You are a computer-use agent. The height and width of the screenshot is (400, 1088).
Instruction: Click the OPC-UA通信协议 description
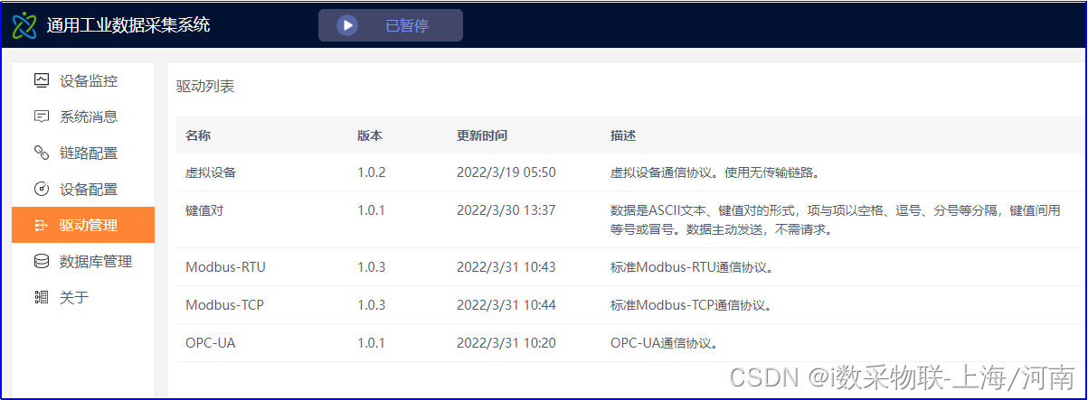pos(665,343)
